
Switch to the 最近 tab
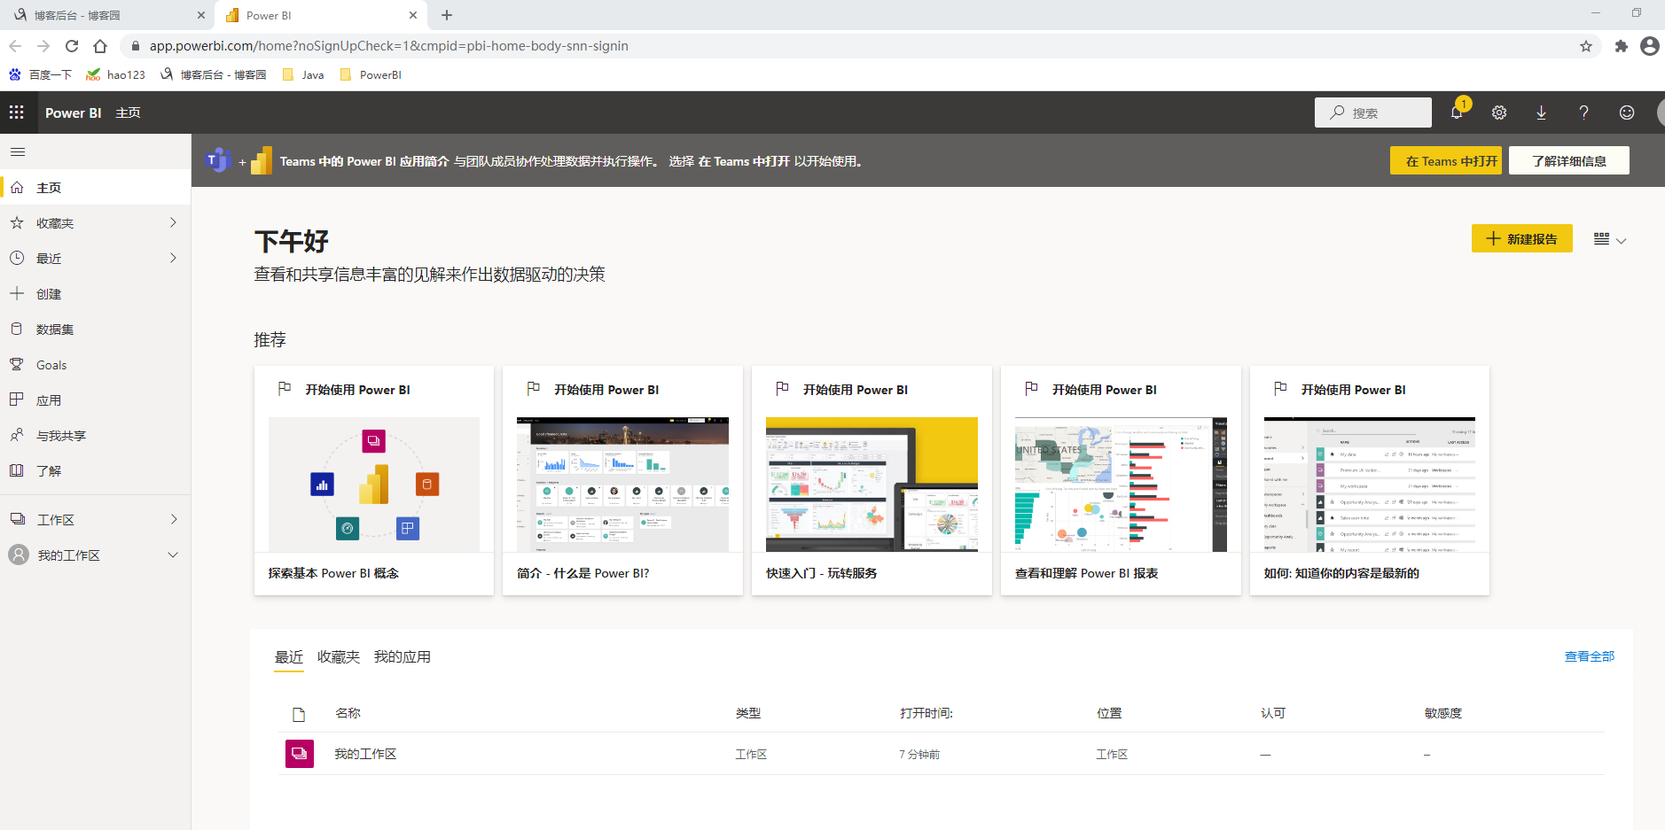289,656
